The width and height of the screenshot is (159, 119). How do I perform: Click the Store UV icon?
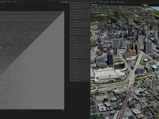[71, 75]
